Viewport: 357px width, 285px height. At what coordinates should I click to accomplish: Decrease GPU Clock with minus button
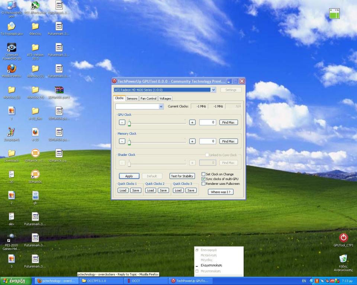click(x=122, y=122)
